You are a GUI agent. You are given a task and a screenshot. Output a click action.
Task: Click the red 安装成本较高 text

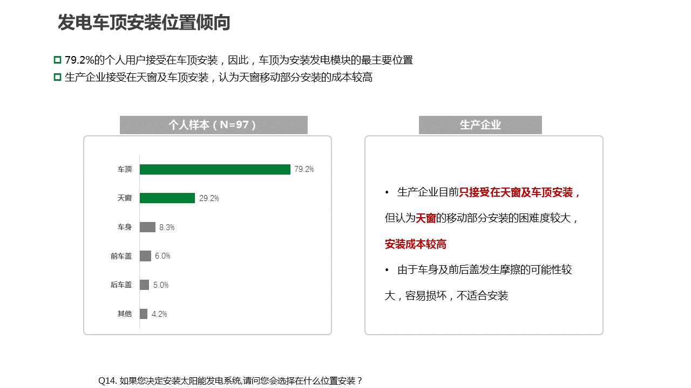[416, 244]
